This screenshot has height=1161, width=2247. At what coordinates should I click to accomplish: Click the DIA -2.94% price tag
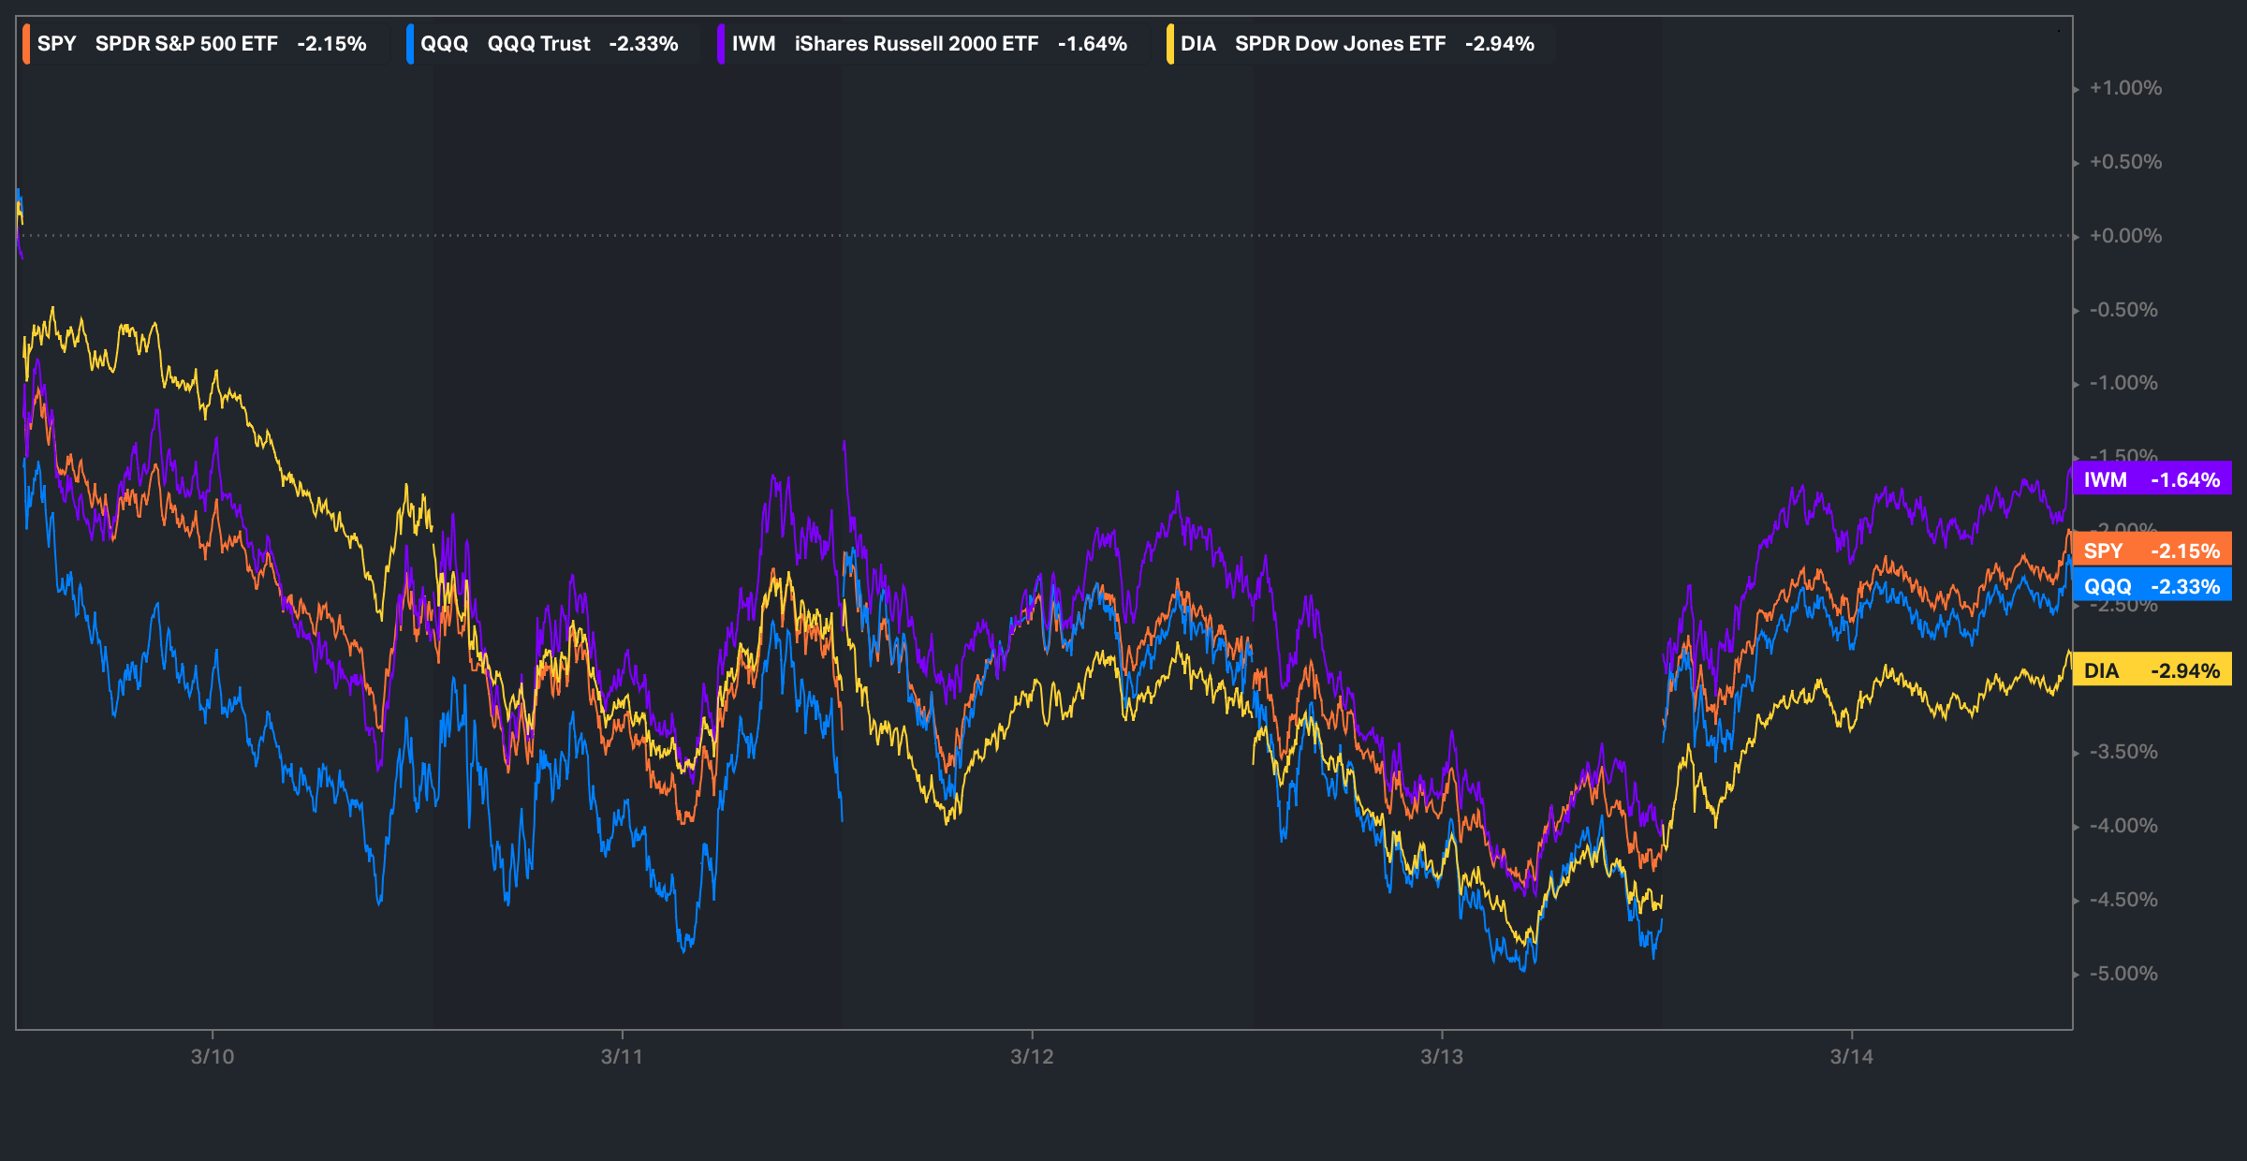[x=2152, y=670]
